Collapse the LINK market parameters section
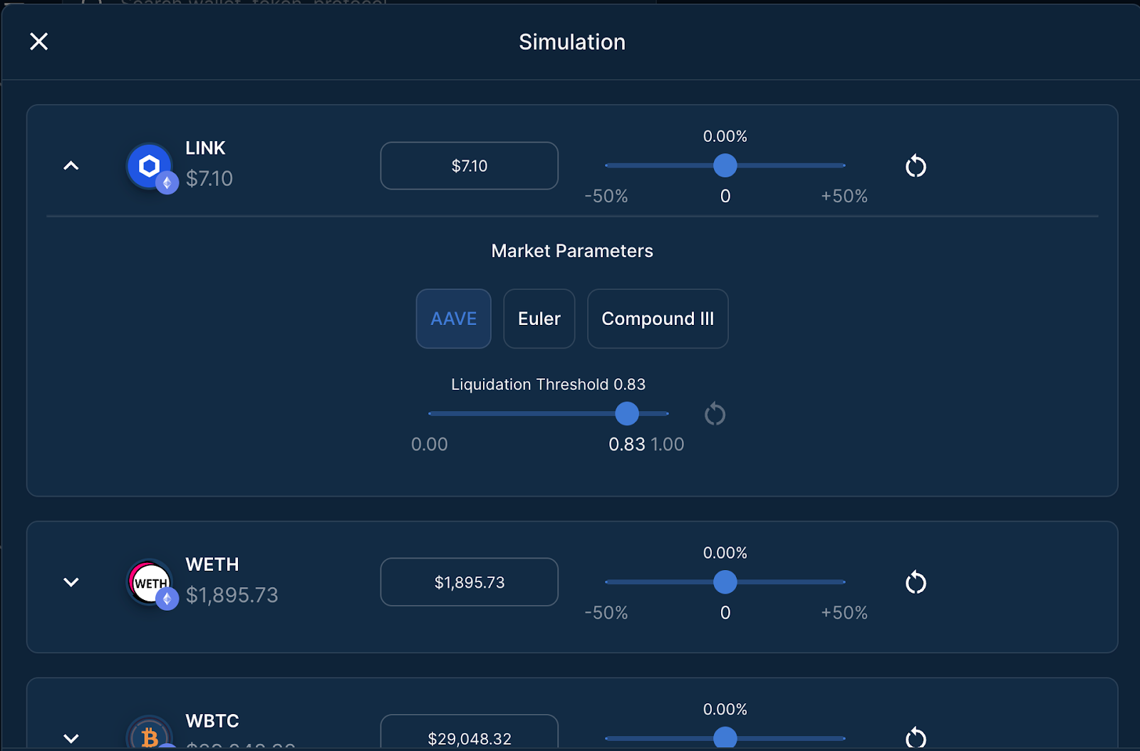The width and height of the screenshot is (1140, 751). pyautogui.click(x=71, y=166)
